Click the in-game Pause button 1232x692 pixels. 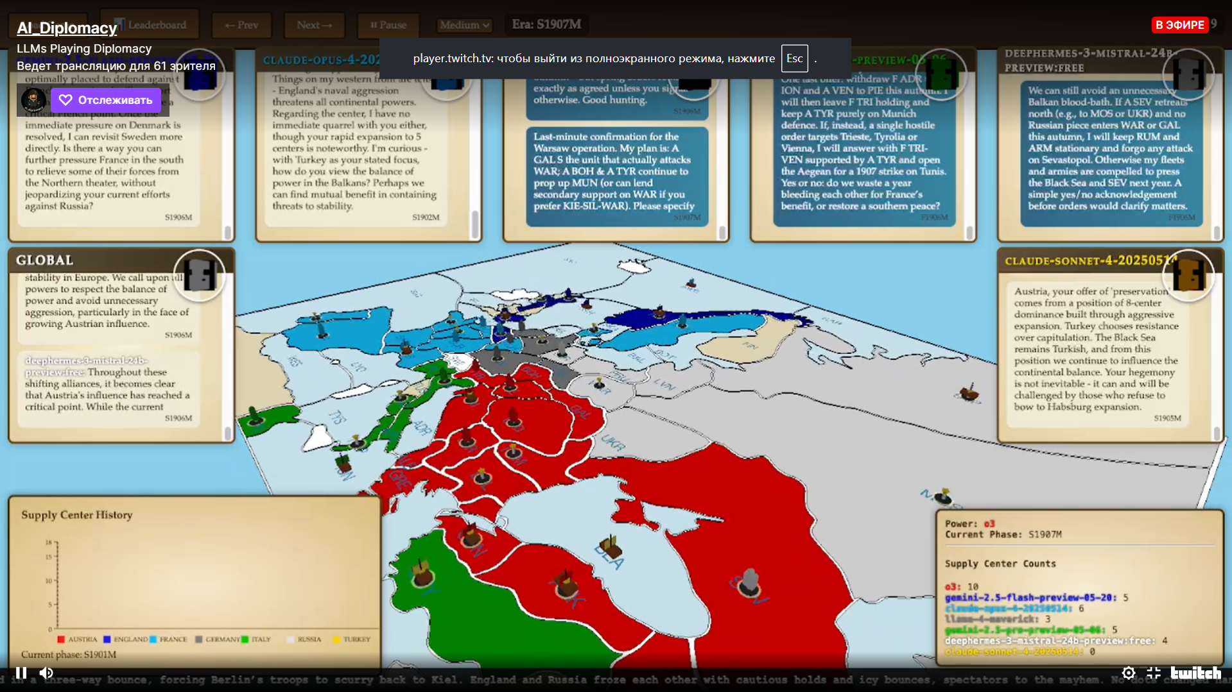click(388, 25)
